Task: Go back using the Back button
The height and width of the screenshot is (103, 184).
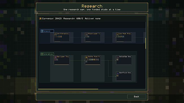Action: coord(137,97)
